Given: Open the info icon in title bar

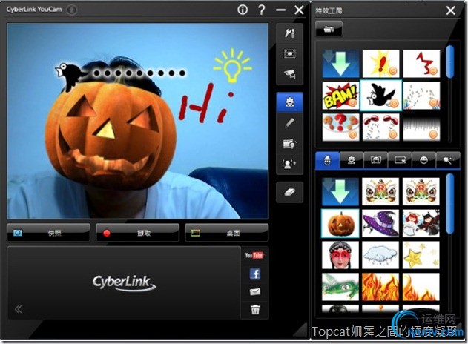Looking at the screenshot, I should [243, 10].
